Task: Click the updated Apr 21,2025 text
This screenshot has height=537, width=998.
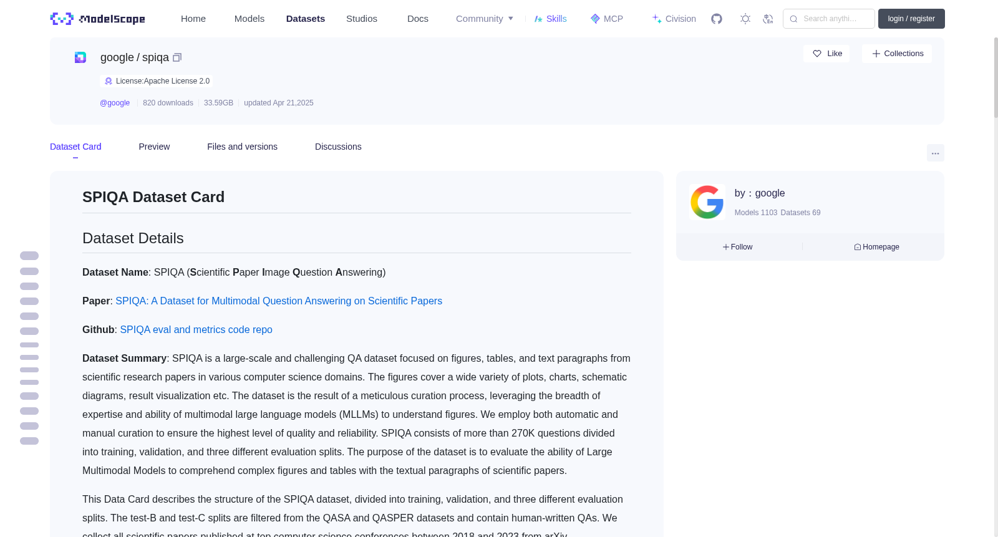Action: [x=279, y=103]
